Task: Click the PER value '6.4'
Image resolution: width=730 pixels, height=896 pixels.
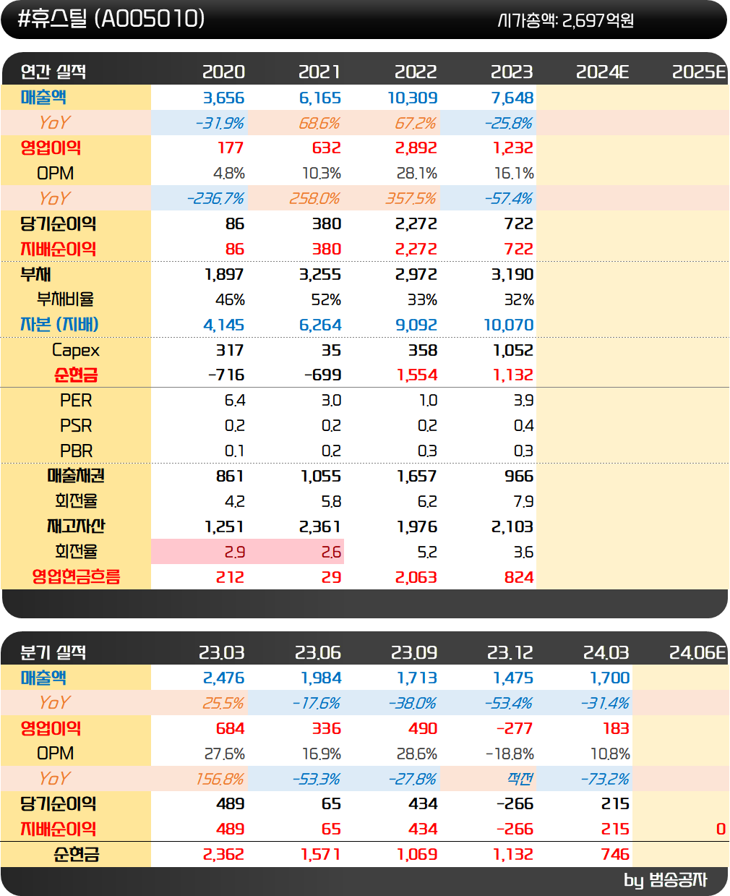Action: [235, 400]
